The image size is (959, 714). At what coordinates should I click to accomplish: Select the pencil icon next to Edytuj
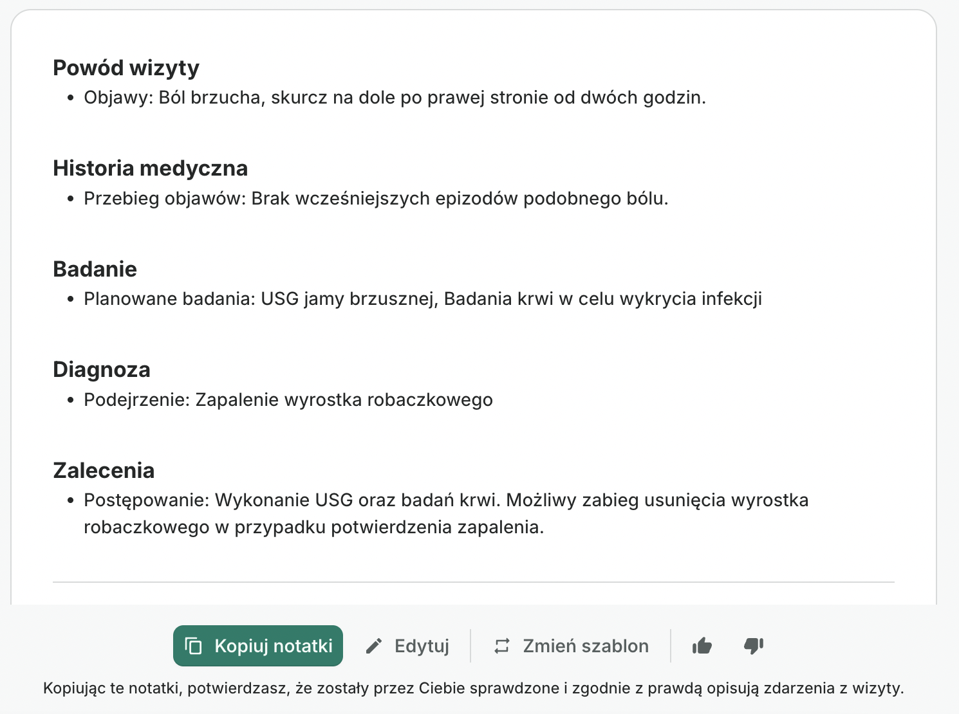click(x=373, y=645)
